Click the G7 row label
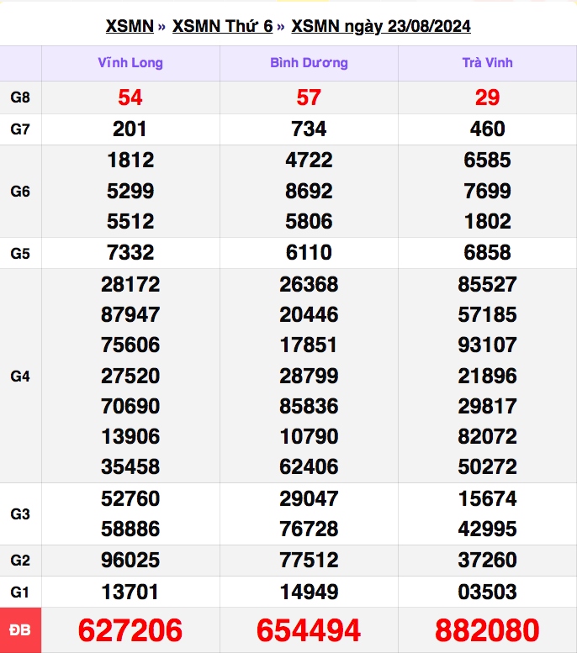 coord(20,129)
